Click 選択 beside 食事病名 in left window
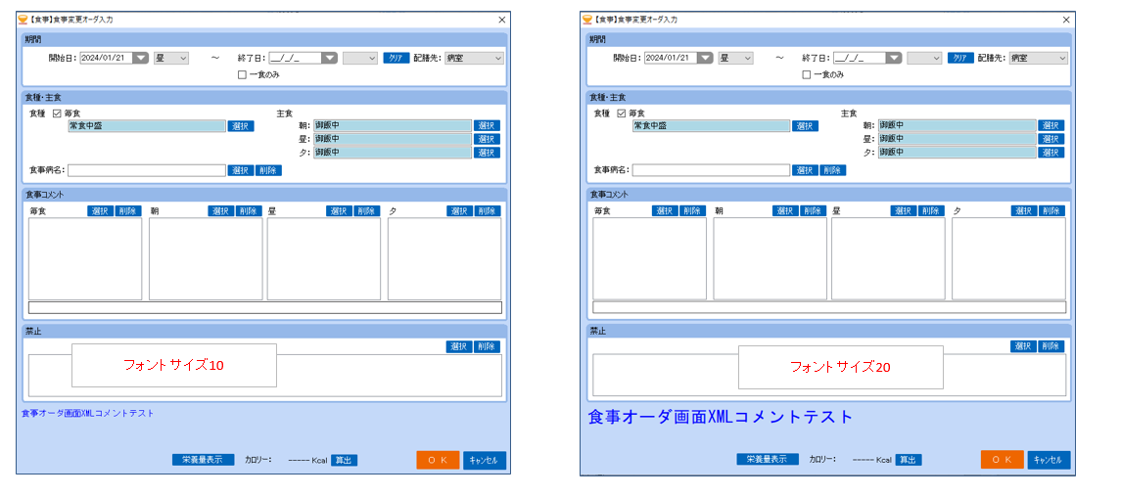The height and width of the screenshot is (497, 1121). click(x=241, y=170)
